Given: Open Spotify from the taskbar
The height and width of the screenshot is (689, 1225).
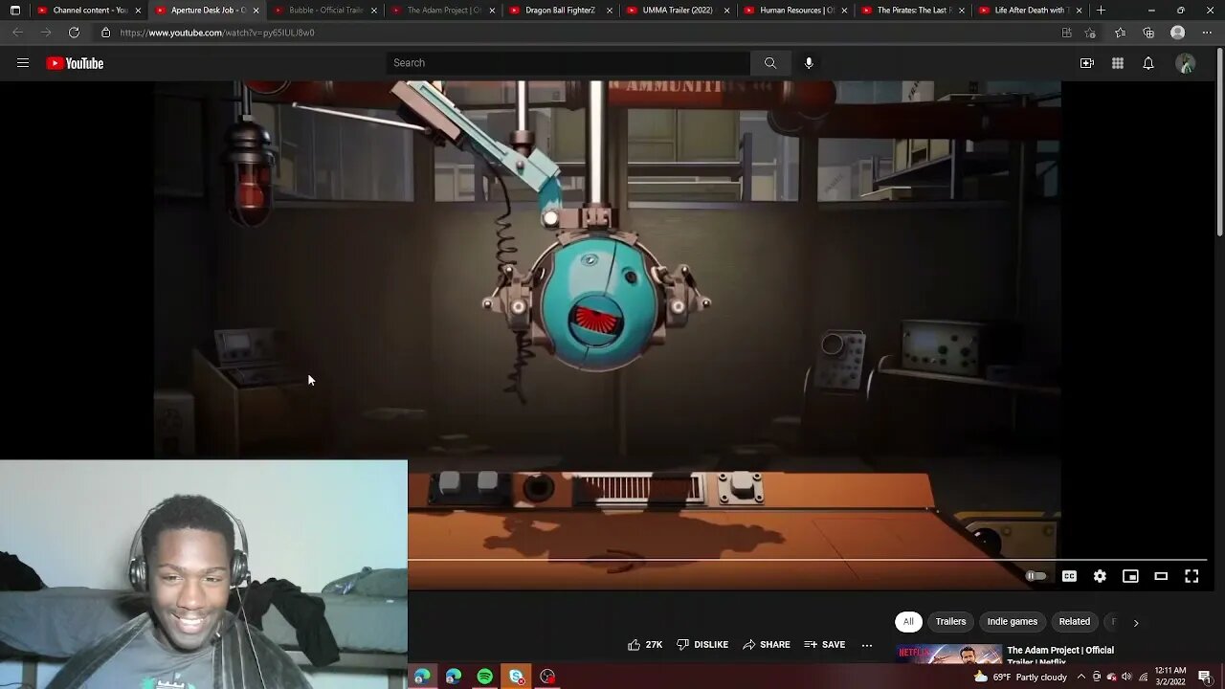Looking at the screenshot, I should point(485,677).
